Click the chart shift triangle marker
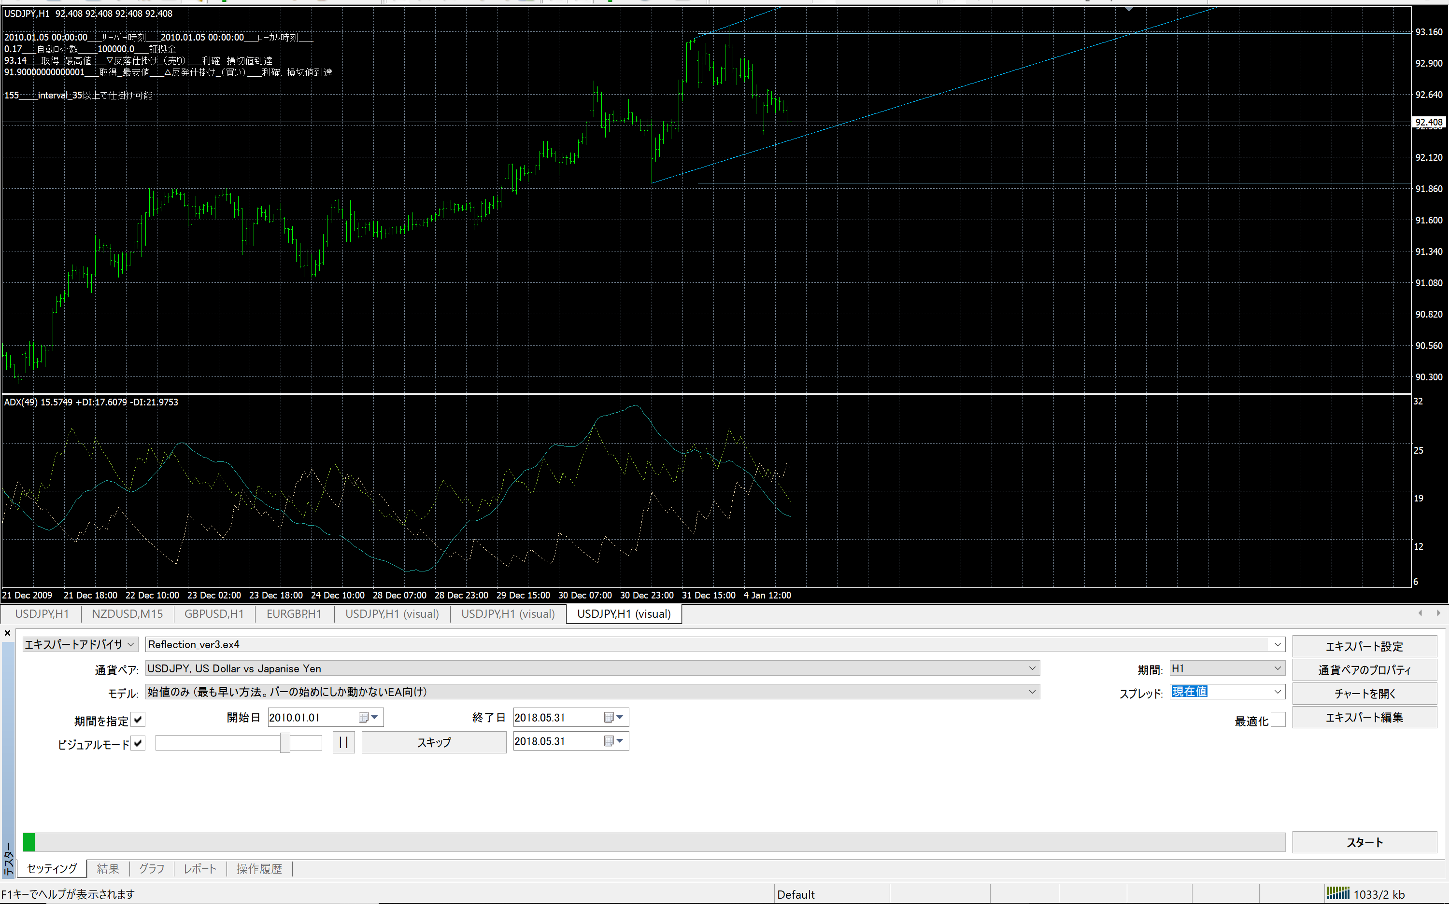The height and width of the screenshot is (904, 1449). 1128,9
